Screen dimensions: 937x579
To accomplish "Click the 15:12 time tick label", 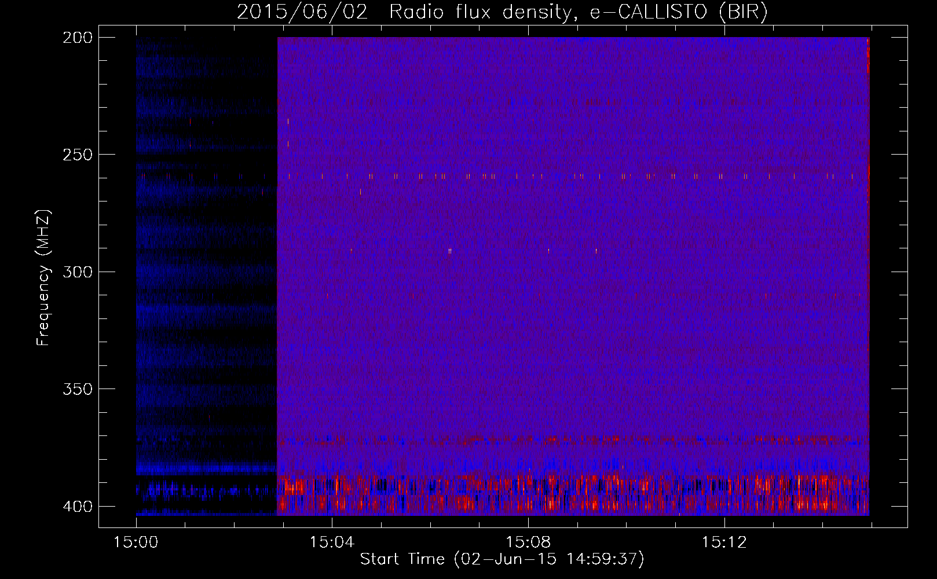I will click(724, 543).
